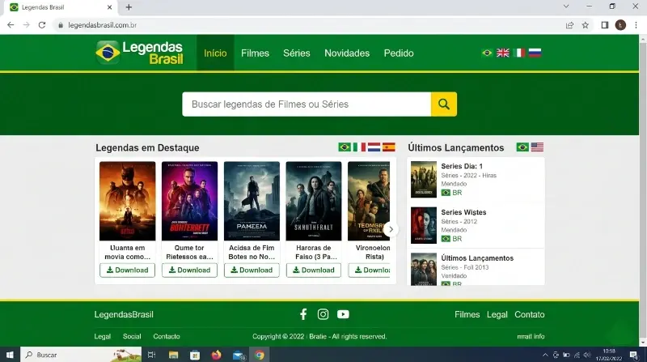This screenshot has height=362, width=647.
Task: Click the address bar URL
Action: click(x=103, y=25)
